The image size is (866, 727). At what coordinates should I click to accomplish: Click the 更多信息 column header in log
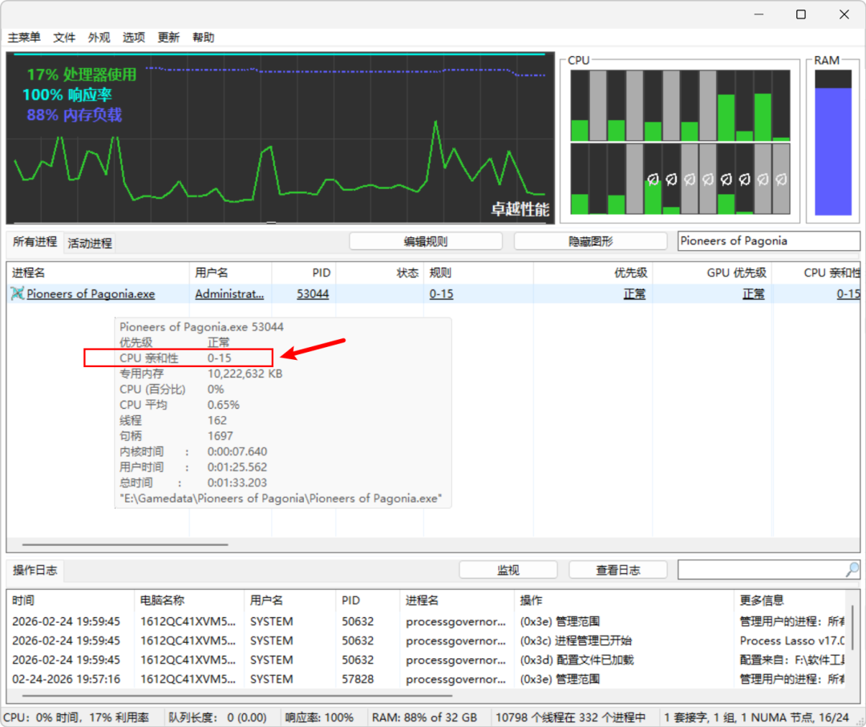[x=790, y=600]
